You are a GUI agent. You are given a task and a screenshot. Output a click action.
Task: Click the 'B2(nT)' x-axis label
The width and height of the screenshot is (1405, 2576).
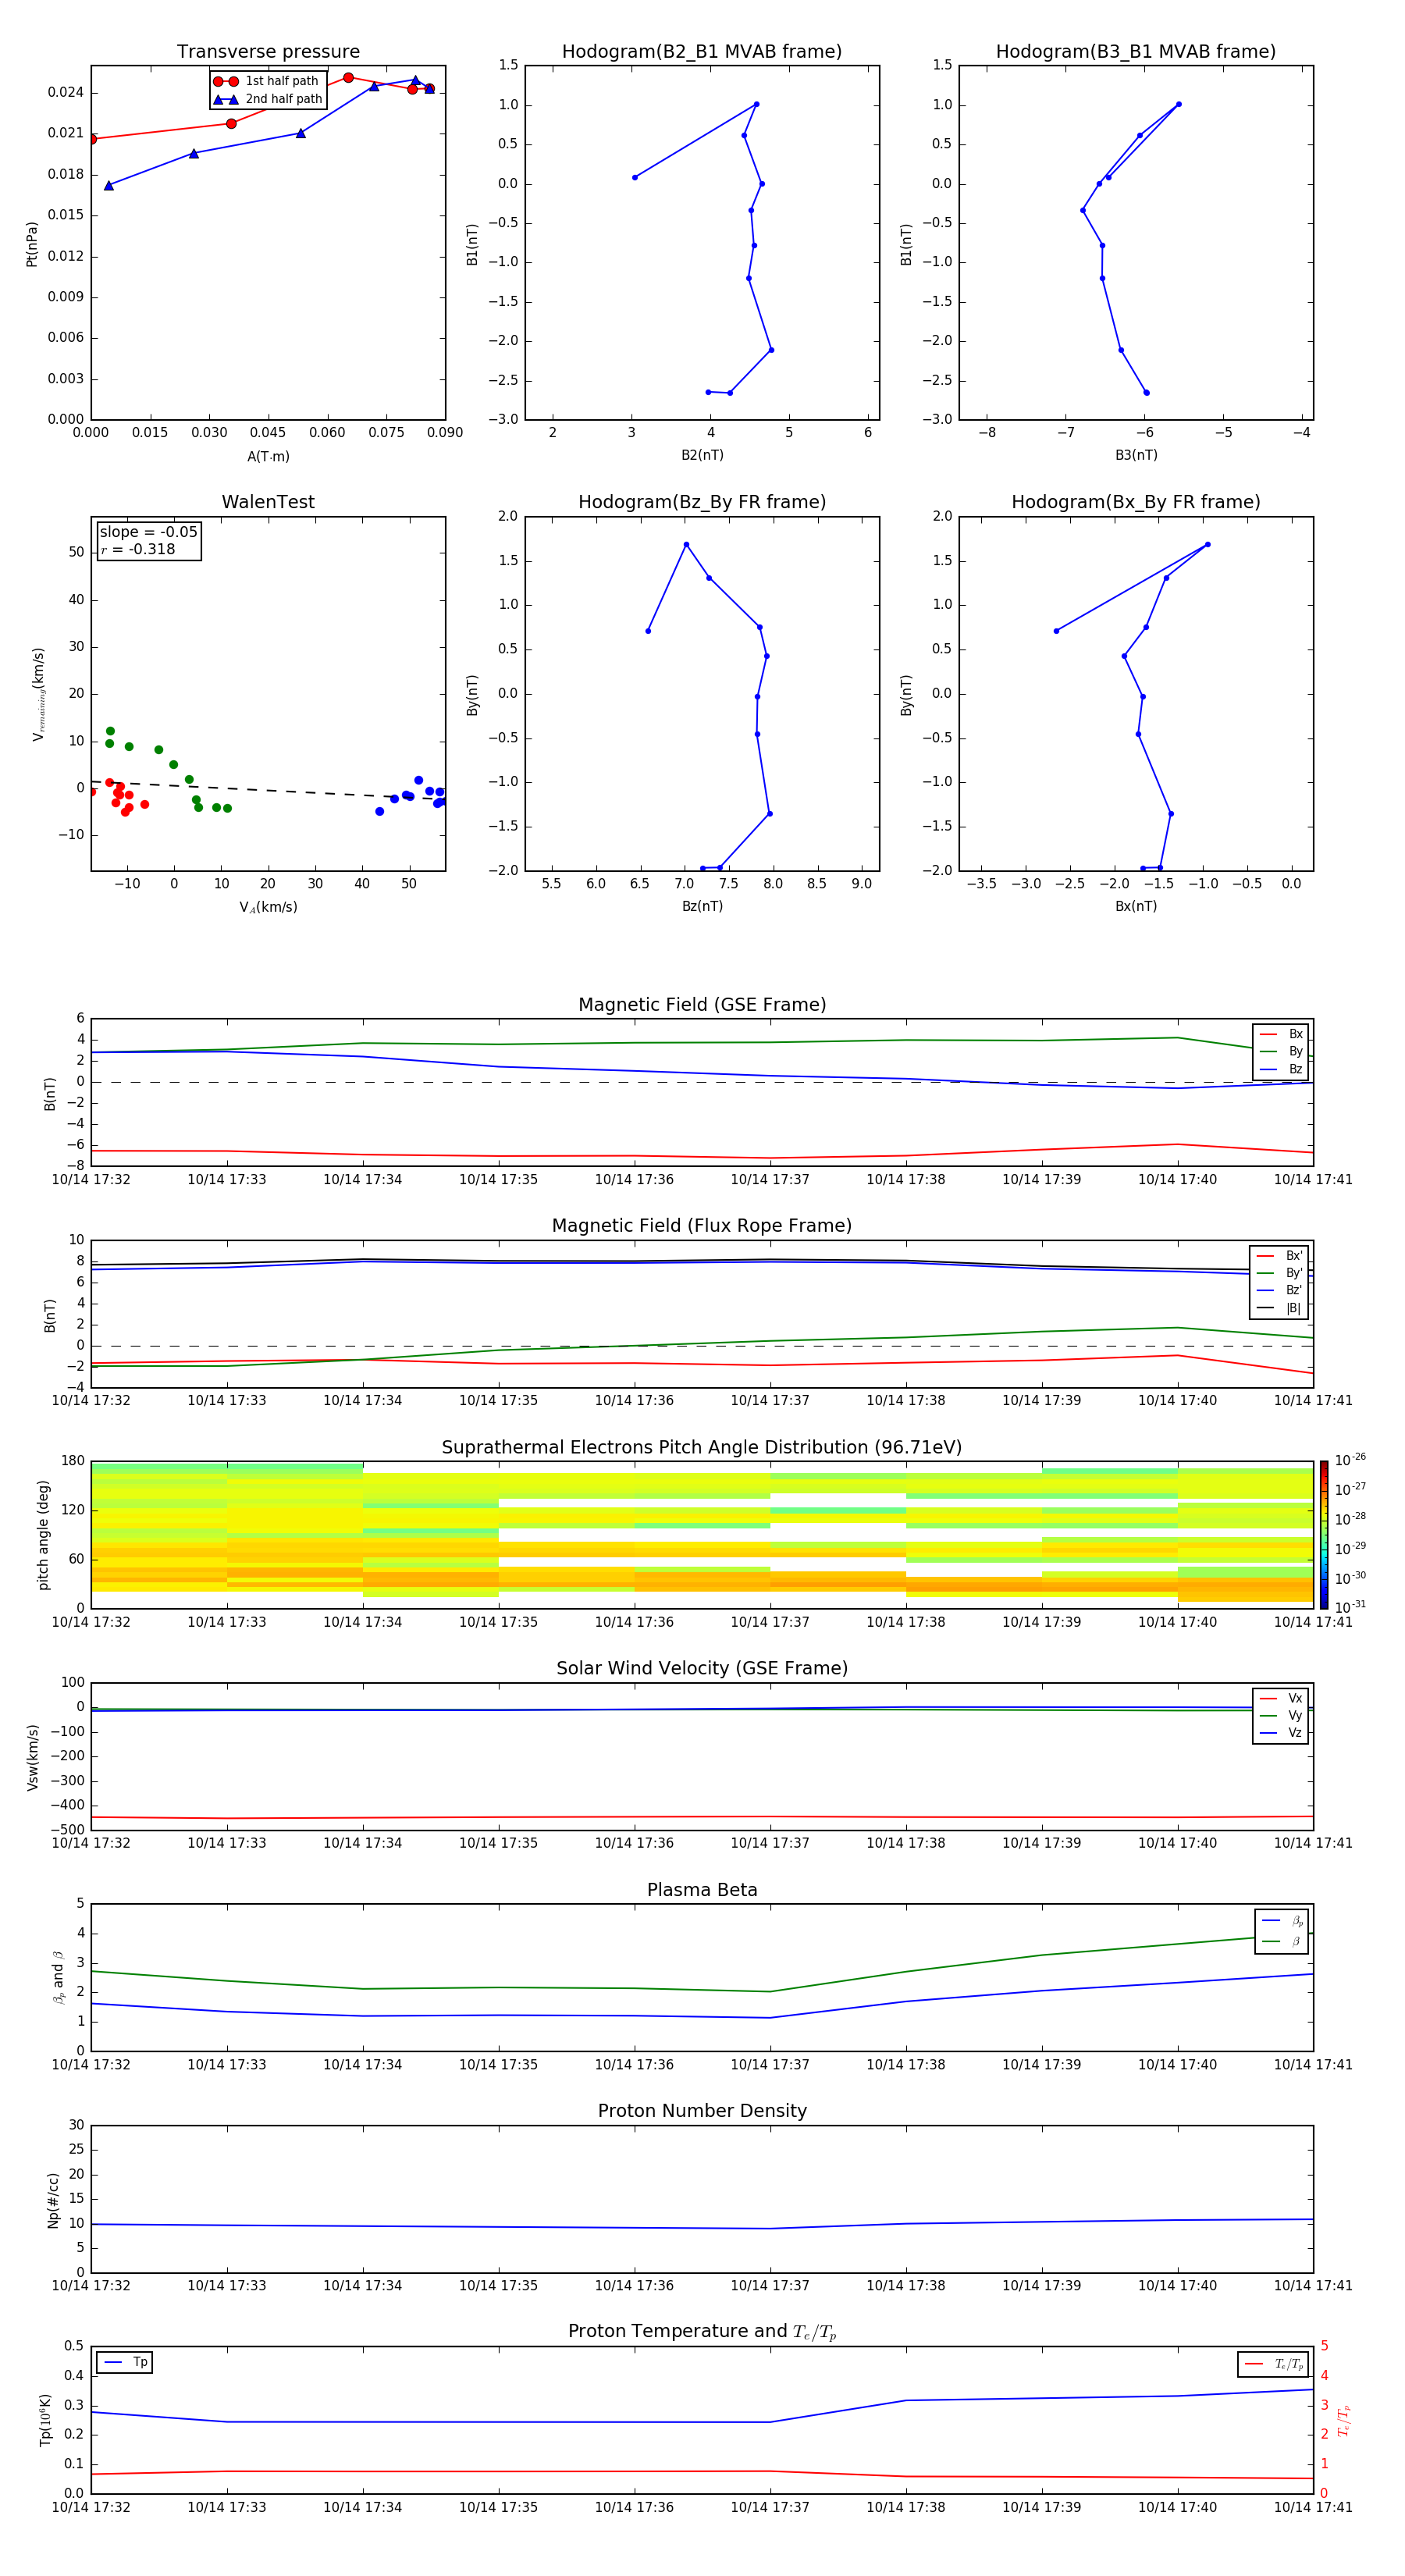pos(702,455)
